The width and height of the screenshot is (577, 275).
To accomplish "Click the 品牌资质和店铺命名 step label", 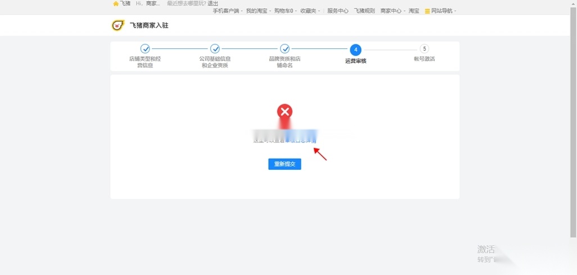I will tap(285, 62).
